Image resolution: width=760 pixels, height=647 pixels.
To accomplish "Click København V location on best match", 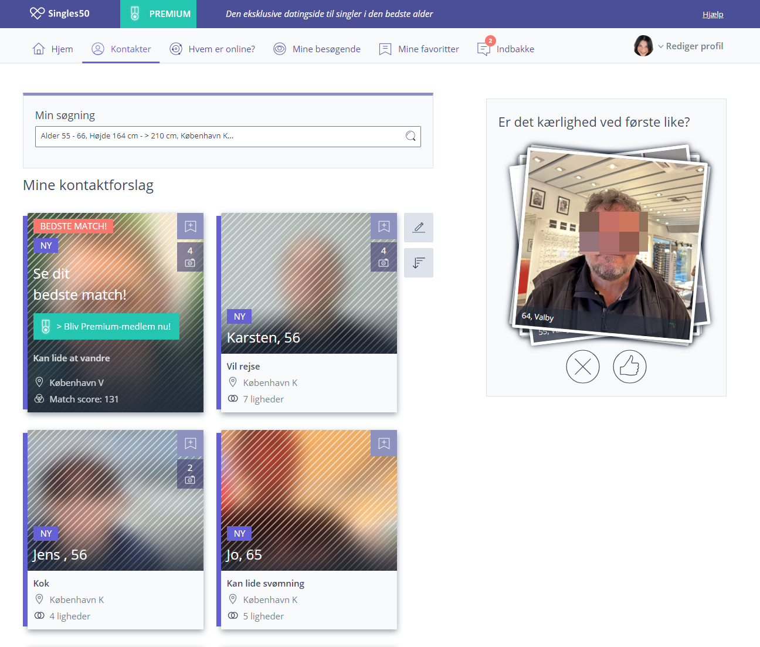I will pos(76,382).
